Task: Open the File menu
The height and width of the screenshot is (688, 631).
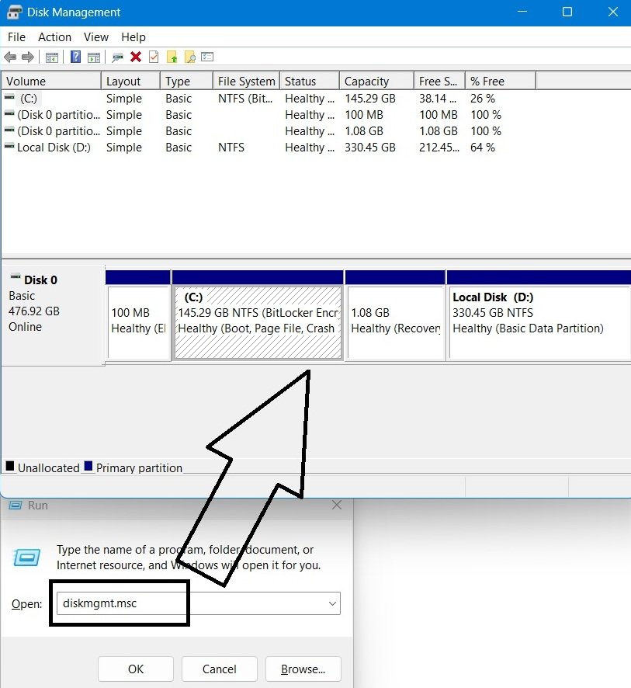Action: 16,37
